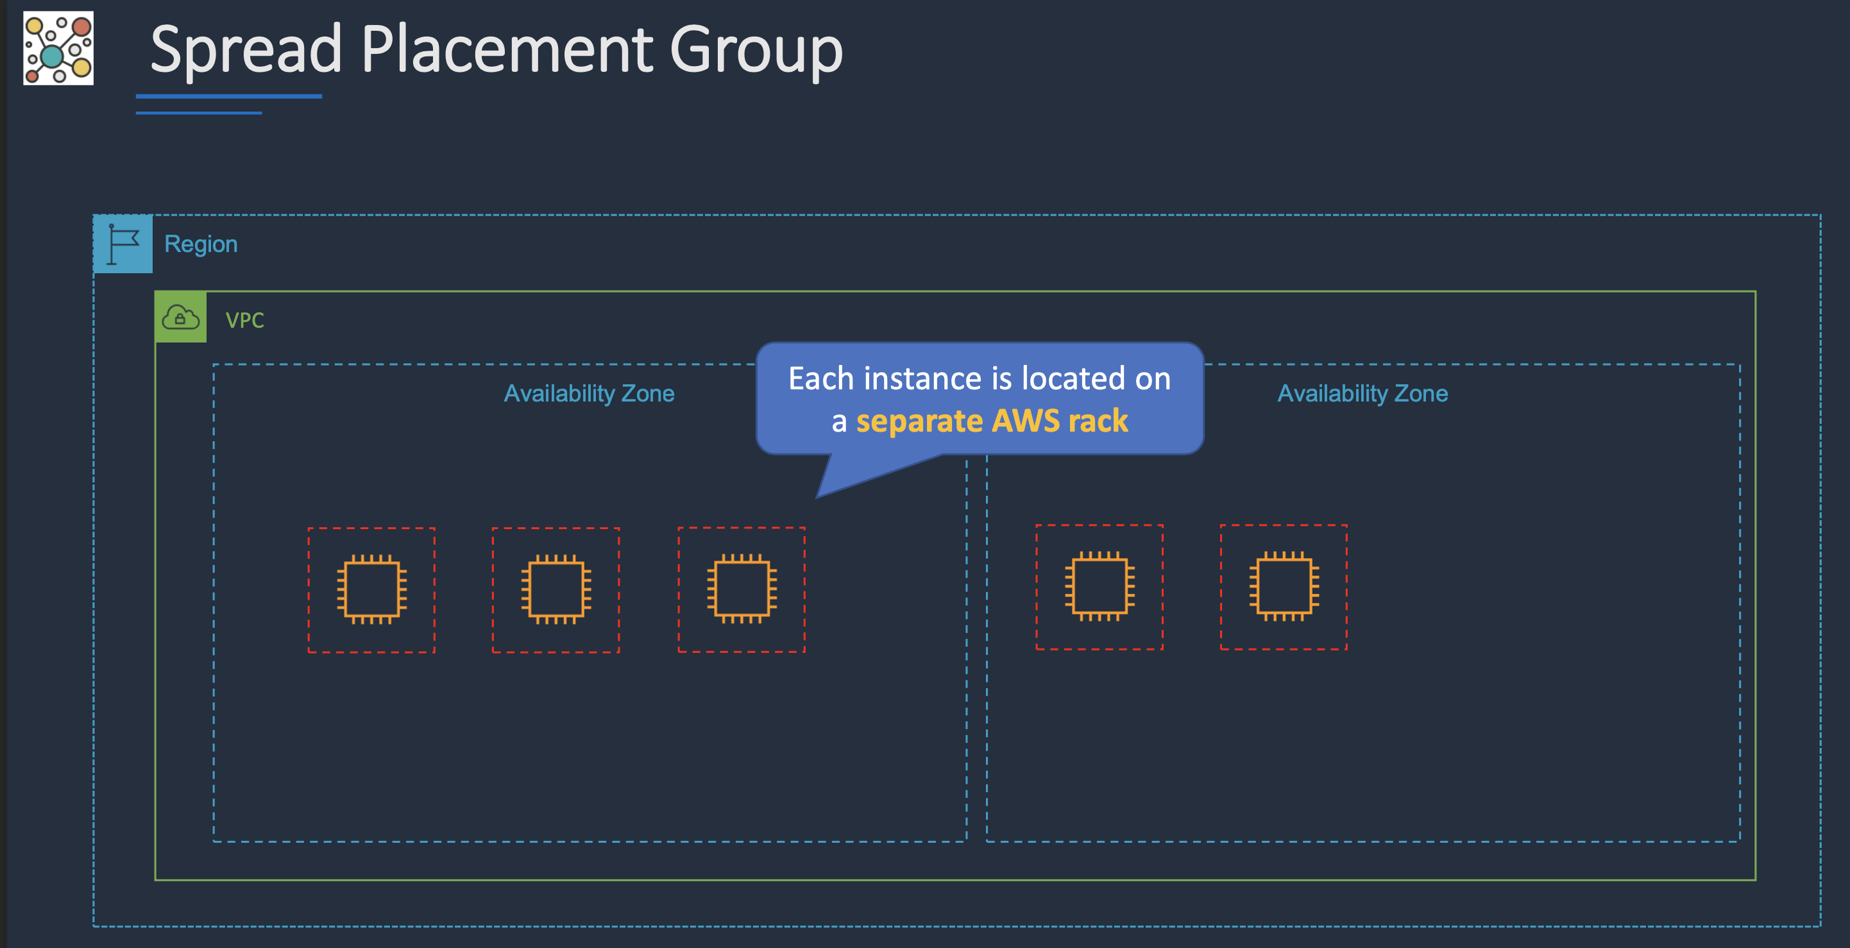This screenshot has width=1850, height=948.
Task: Click the right Availability Zone label
Action: 1362,394
